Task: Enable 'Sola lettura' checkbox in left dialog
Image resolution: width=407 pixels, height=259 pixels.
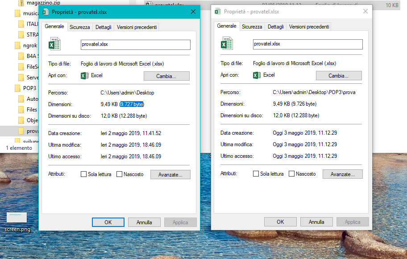Action: [x=83, y=174]
